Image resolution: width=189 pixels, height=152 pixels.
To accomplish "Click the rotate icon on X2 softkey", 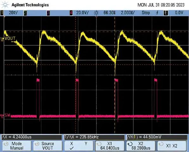I will (x=130, y=144).
